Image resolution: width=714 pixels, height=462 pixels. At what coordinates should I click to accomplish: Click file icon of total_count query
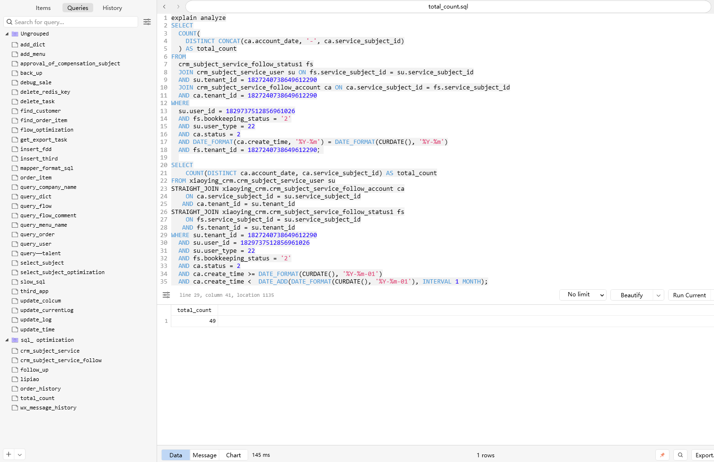tap(15, 398)
